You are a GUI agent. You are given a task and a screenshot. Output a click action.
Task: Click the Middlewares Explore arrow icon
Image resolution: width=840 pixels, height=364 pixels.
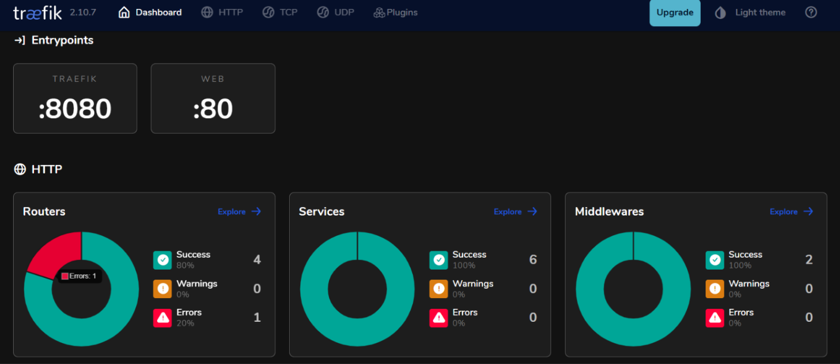[x=808, y=211]
